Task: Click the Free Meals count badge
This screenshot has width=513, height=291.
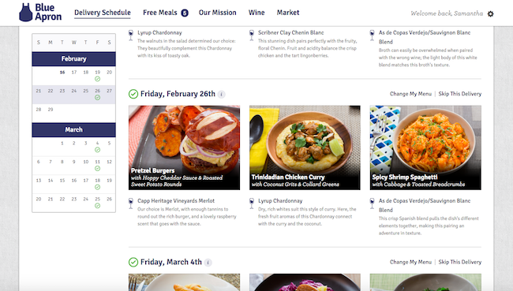Action: click(185, 13)
